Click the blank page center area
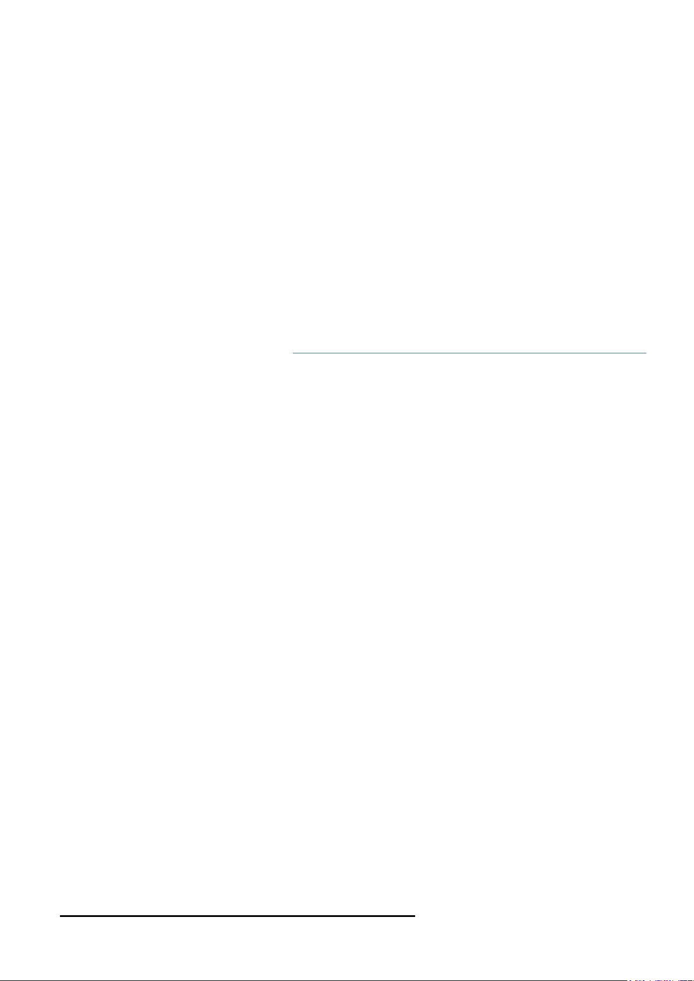Viewport: 694px width, 981px height. 347,490
